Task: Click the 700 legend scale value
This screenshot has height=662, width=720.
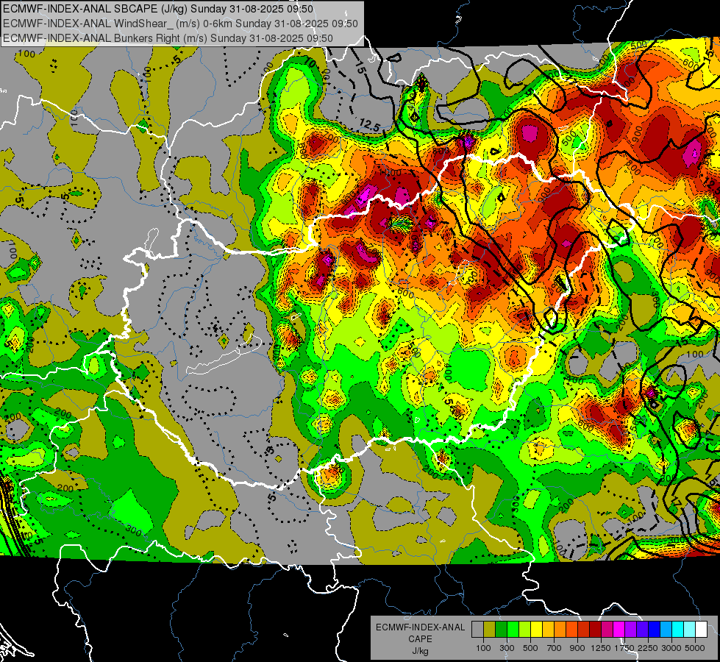Action: click(555, 648)
